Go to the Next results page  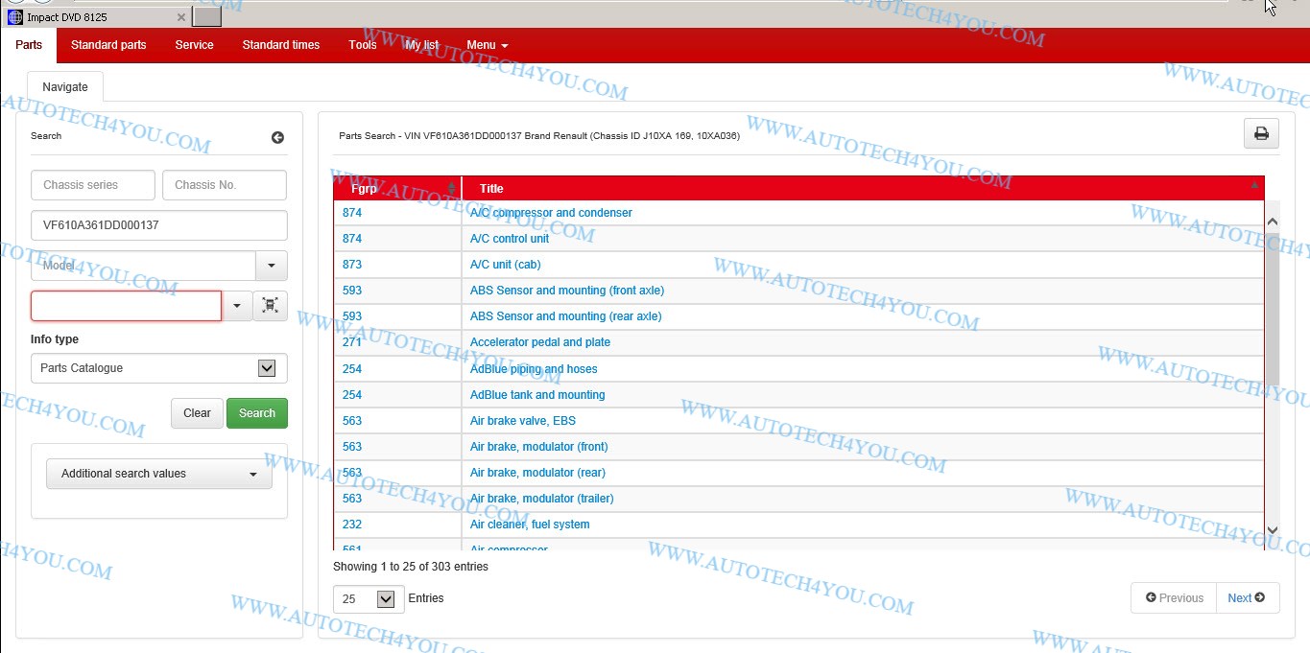pos(1246,597)
